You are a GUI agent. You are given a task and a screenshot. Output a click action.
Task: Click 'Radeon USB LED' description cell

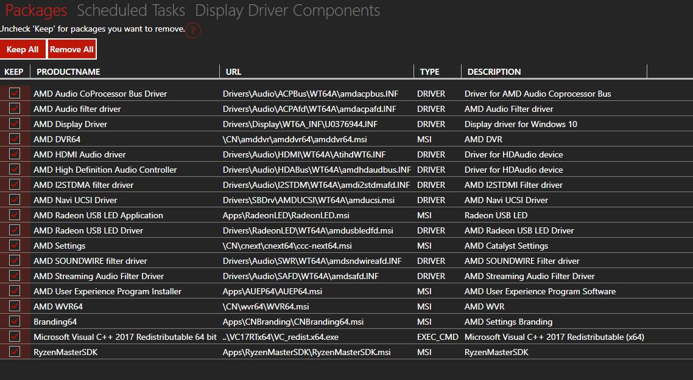pyautogui.click(x=496, y=215)
